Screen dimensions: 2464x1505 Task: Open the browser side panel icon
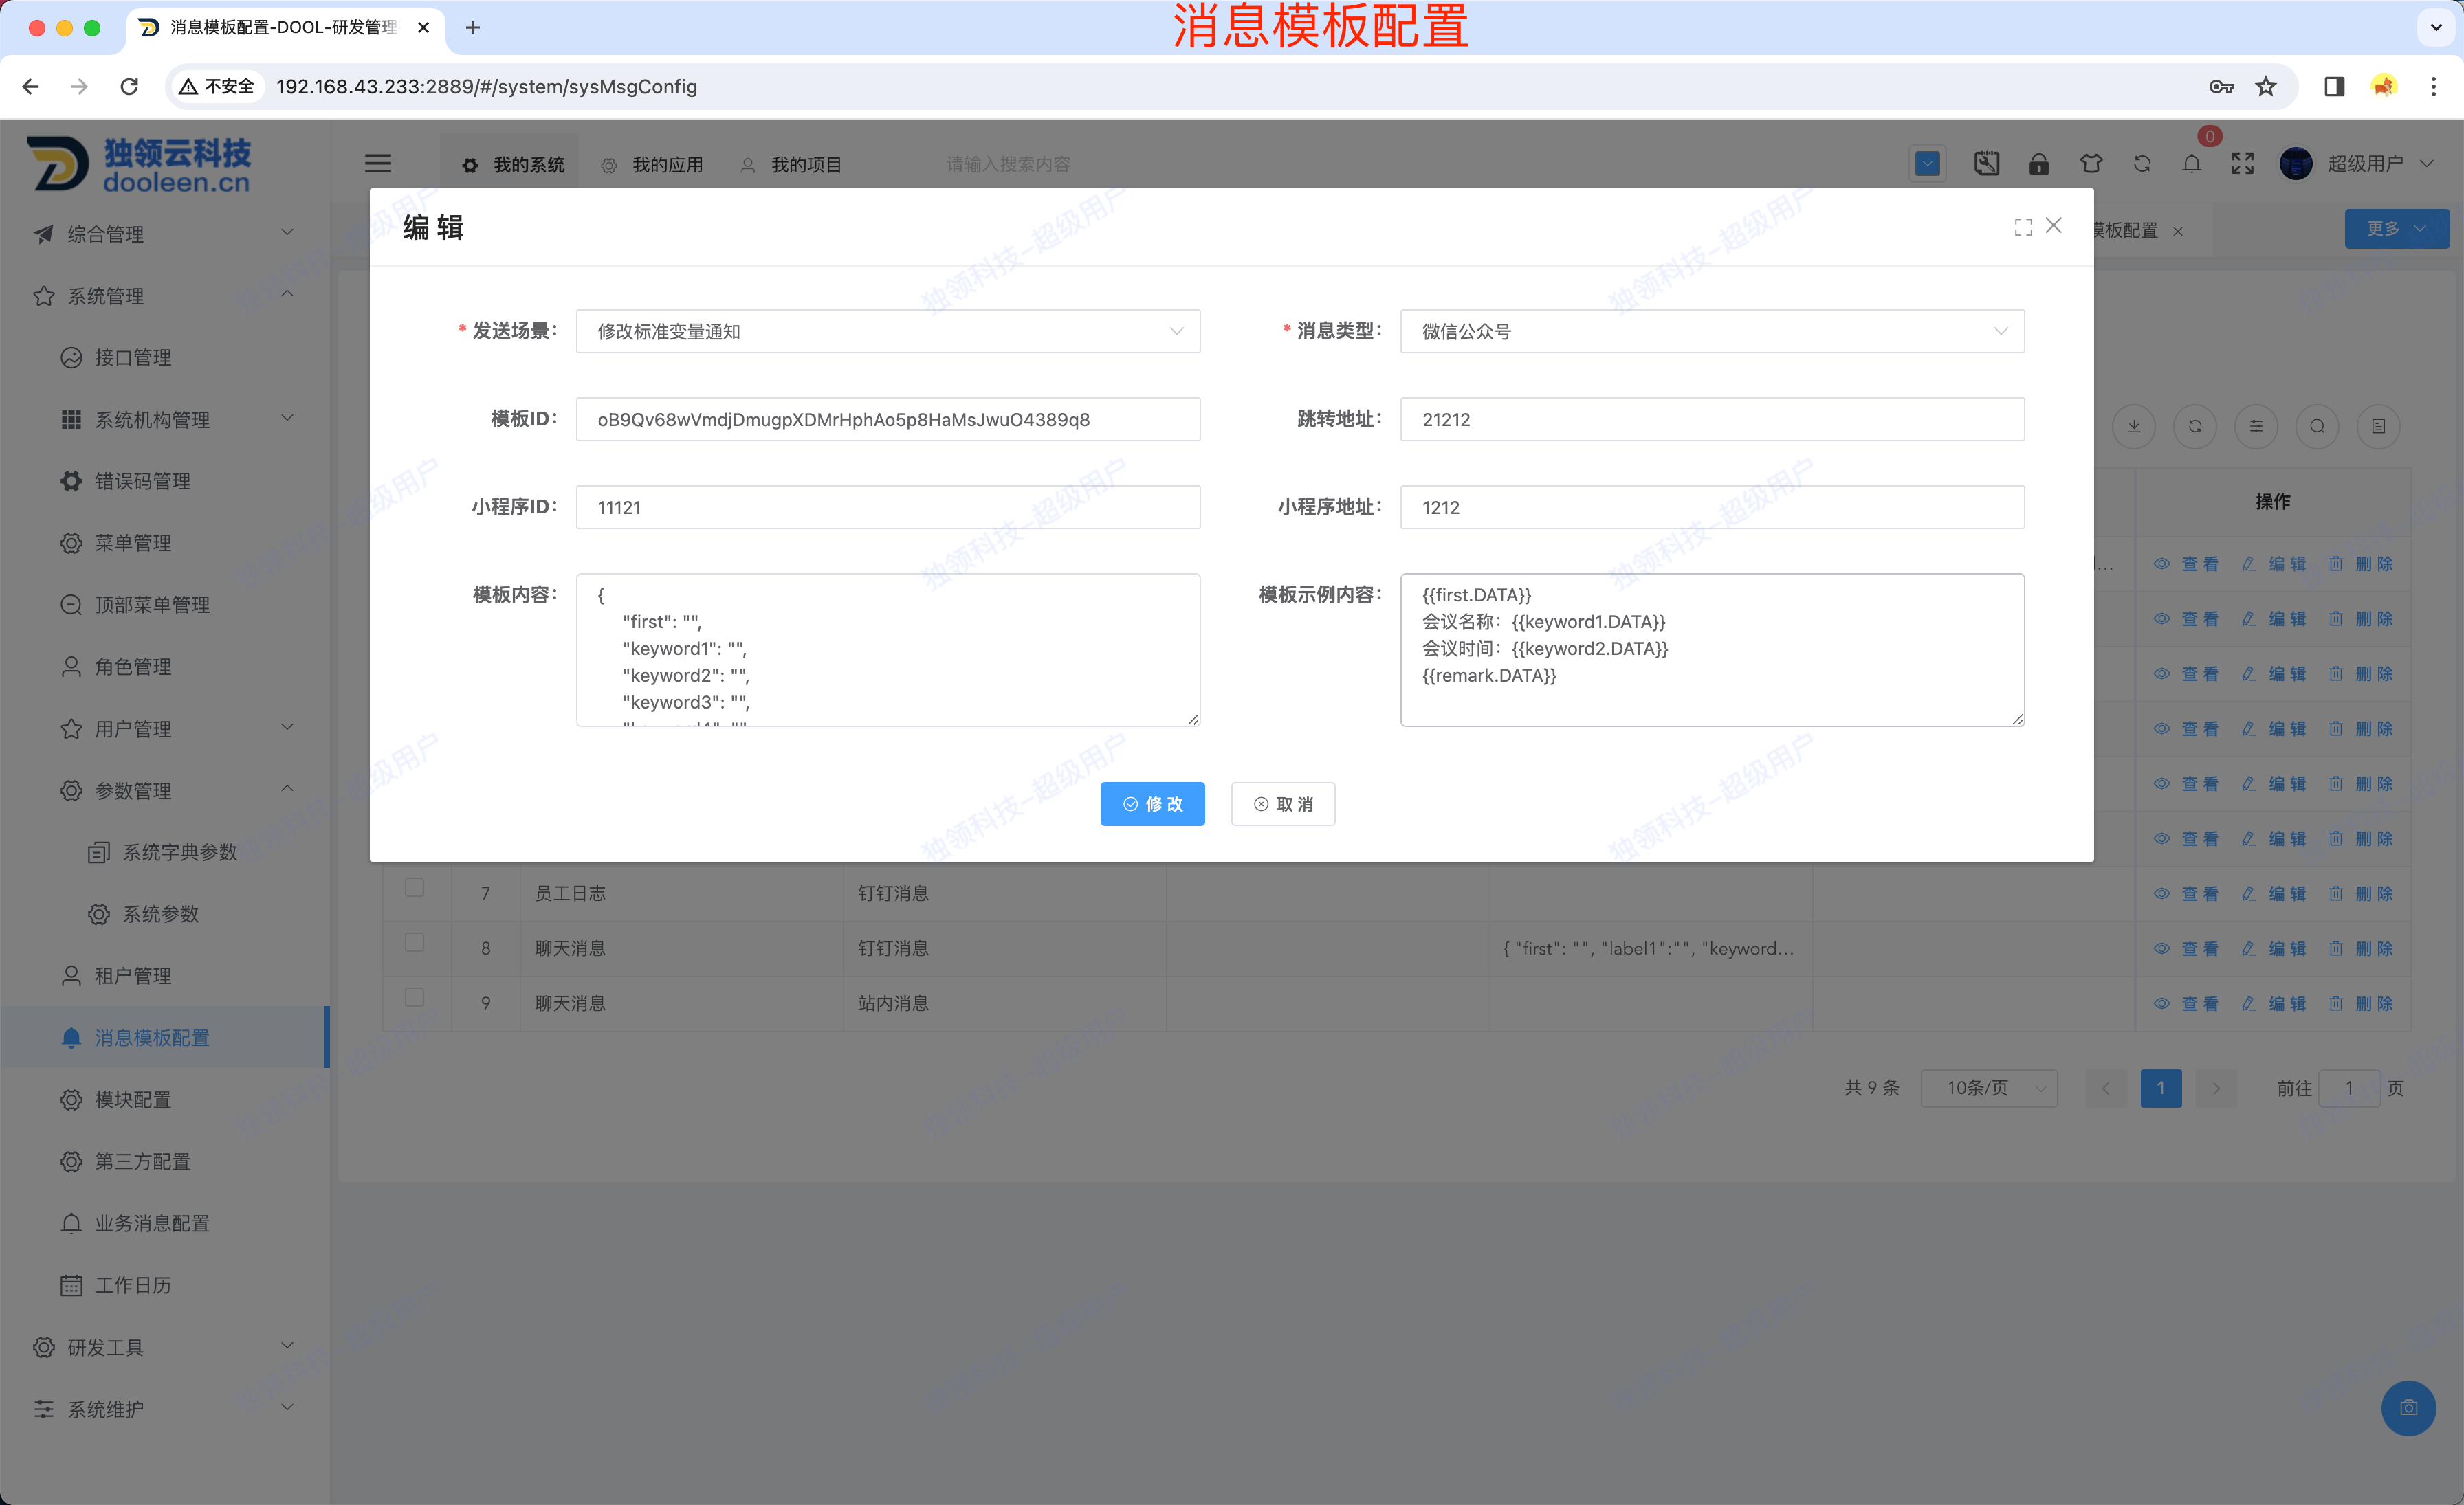pos(2334,87)
